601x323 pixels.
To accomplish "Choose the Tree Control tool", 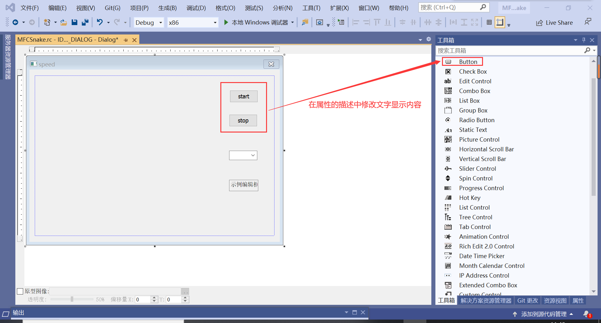I will click(475, 217).
